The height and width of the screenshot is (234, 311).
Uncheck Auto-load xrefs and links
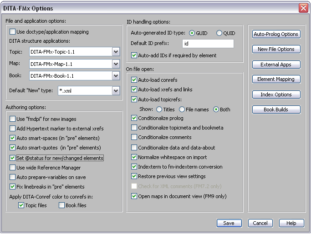point(134,90)
